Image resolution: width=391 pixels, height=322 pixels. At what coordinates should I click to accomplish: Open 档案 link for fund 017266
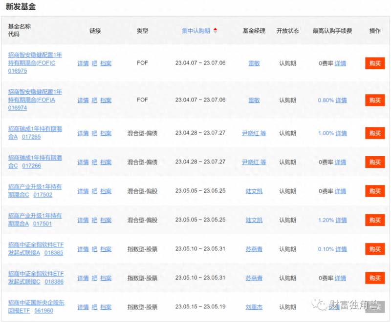pyautogui.click(x=106, y=162)
